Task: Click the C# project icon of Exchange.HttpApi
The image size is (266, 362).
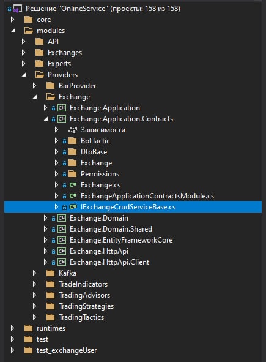Action: pyautogui.click(x=62, y=251)
